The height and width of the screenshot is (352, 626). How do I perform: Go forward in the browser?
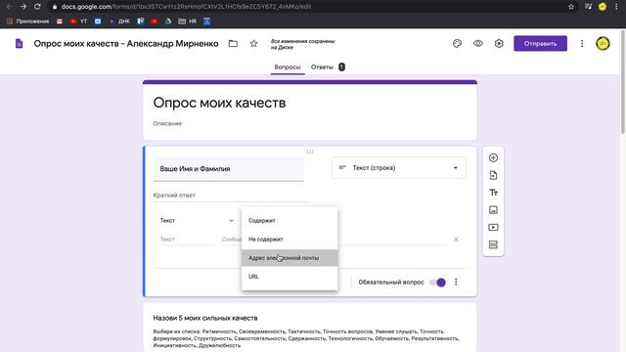click(23, 7)
